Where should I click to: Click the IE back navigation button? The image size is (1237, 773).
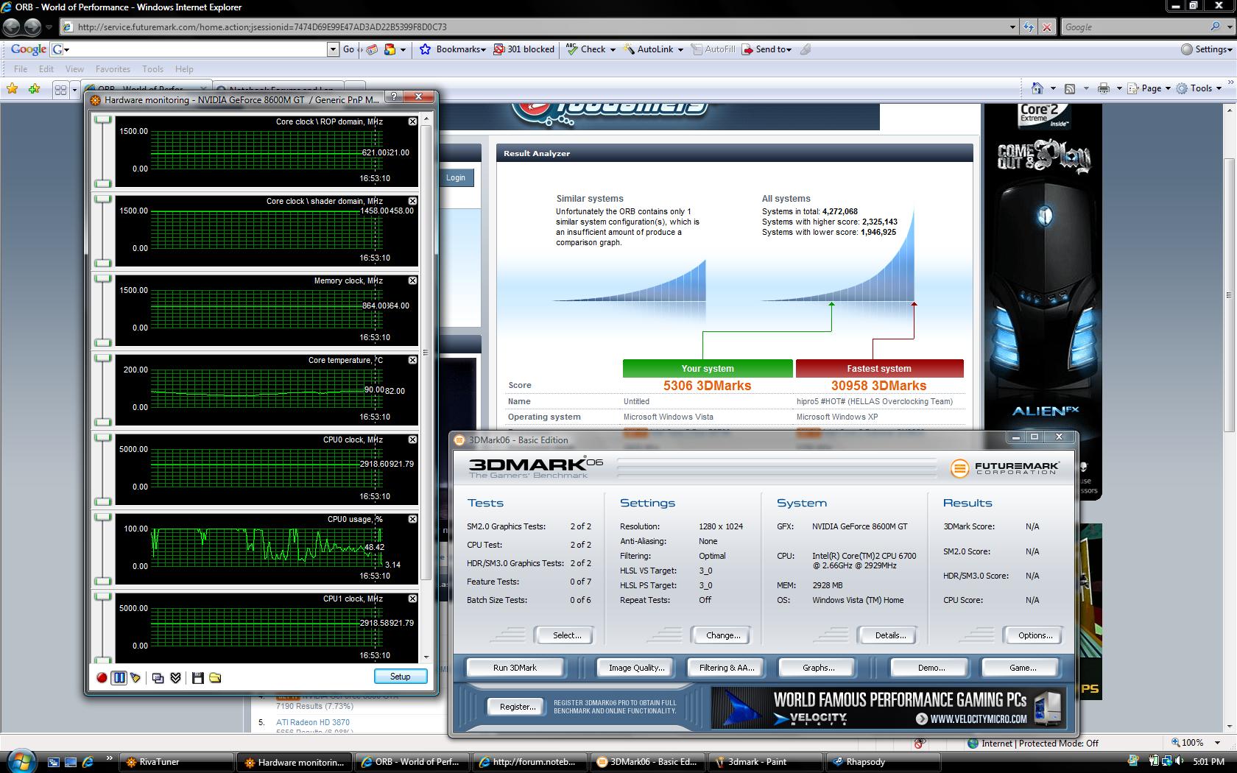click(11, 27)
